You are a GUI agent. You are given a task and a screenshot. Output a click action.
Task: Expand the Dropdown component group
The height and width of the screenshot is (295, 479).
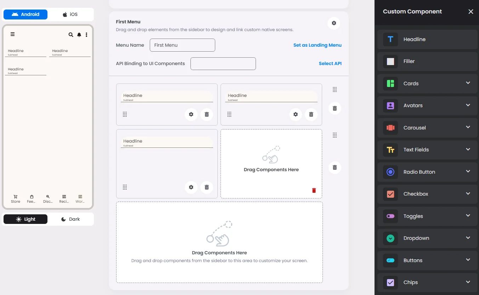(468, 238)
